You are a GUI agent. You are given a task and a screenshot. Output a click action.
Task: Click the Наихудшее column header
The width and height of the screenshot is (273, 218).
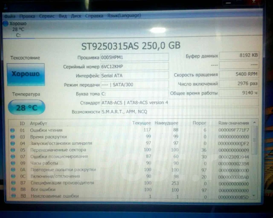pyautogui.click(x=166, y=123)
